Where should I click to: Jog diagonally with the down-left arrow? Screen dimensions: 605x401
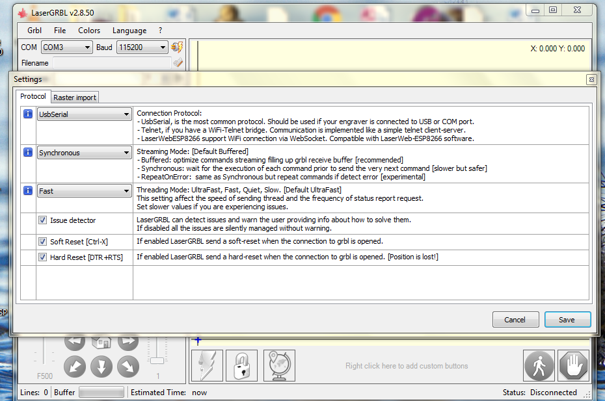click(75, 367)
